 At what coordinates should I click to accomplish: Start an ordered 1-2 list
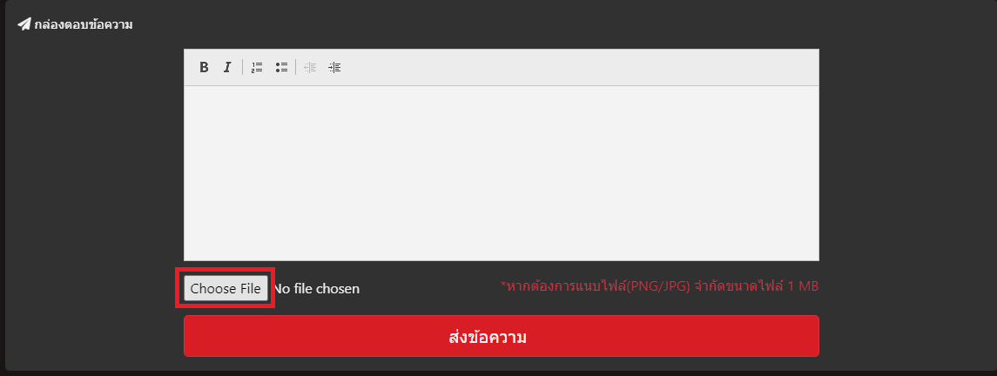pyautogui.click(x=257, y=67)
